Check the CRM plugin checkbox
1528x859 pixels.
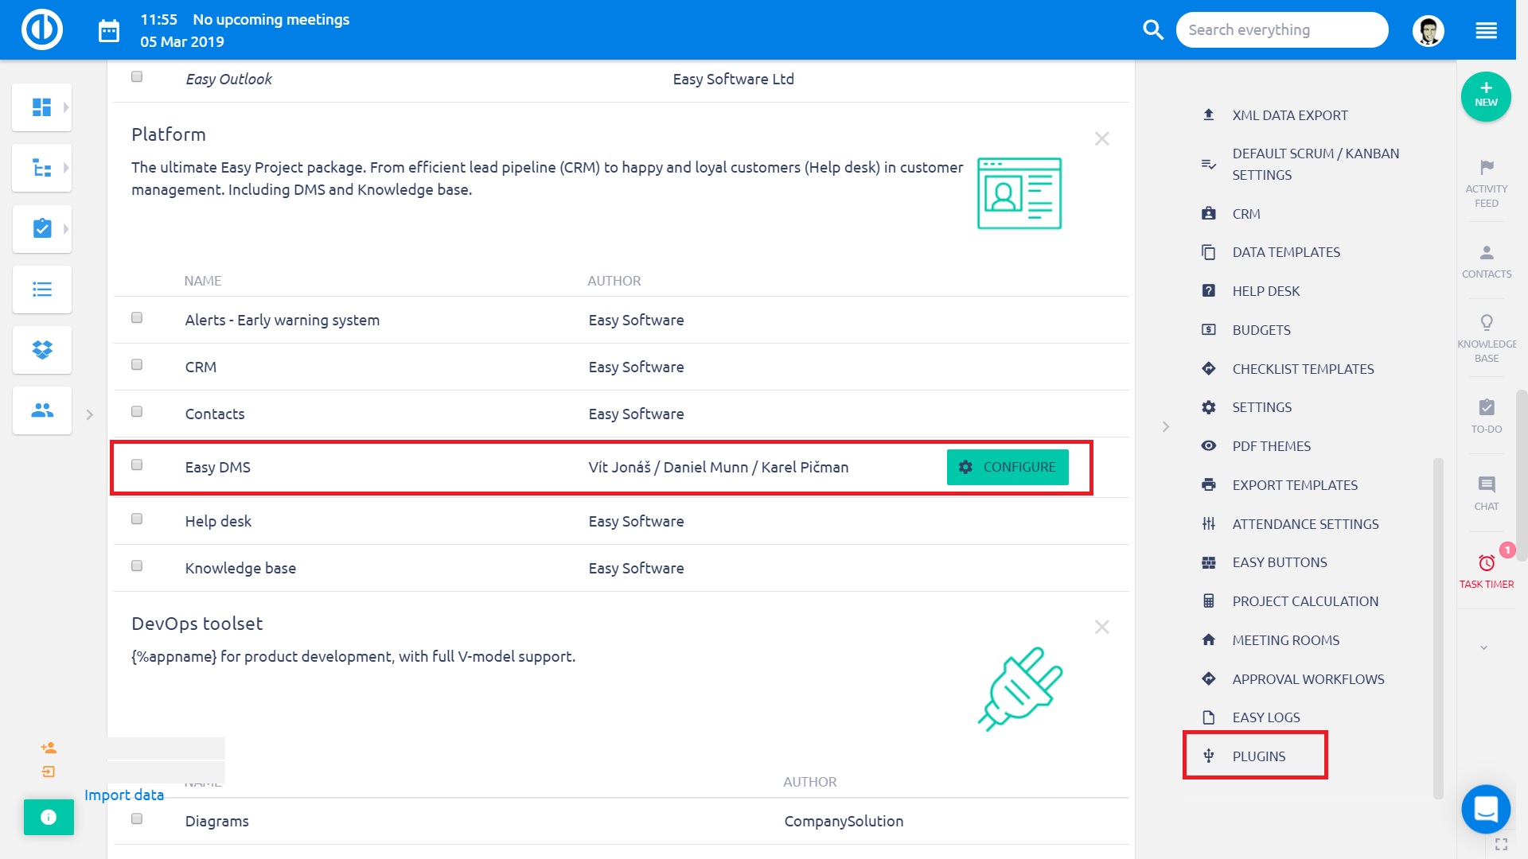point(136,364)
